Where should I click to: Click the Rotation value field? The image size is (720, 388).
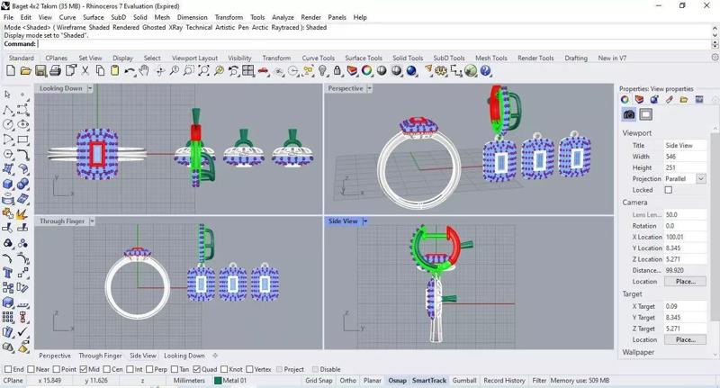pyautogui.click(x=685, y=226)
